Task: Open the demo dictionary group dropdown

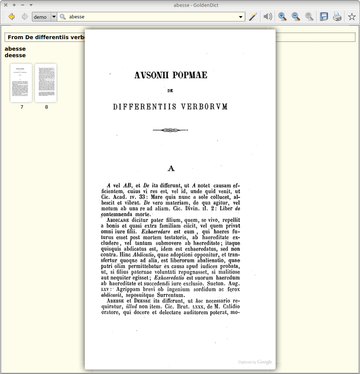Action: point(45,17)
